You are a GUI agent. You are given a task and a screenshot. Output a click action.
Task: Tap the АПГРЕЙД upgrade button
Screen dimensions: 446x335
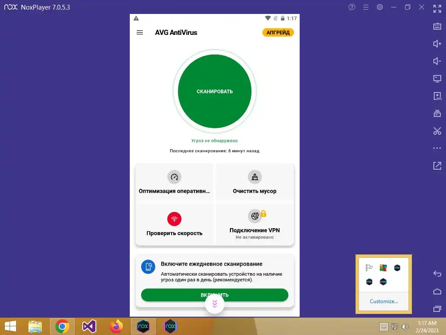click(x=278, y=32)
